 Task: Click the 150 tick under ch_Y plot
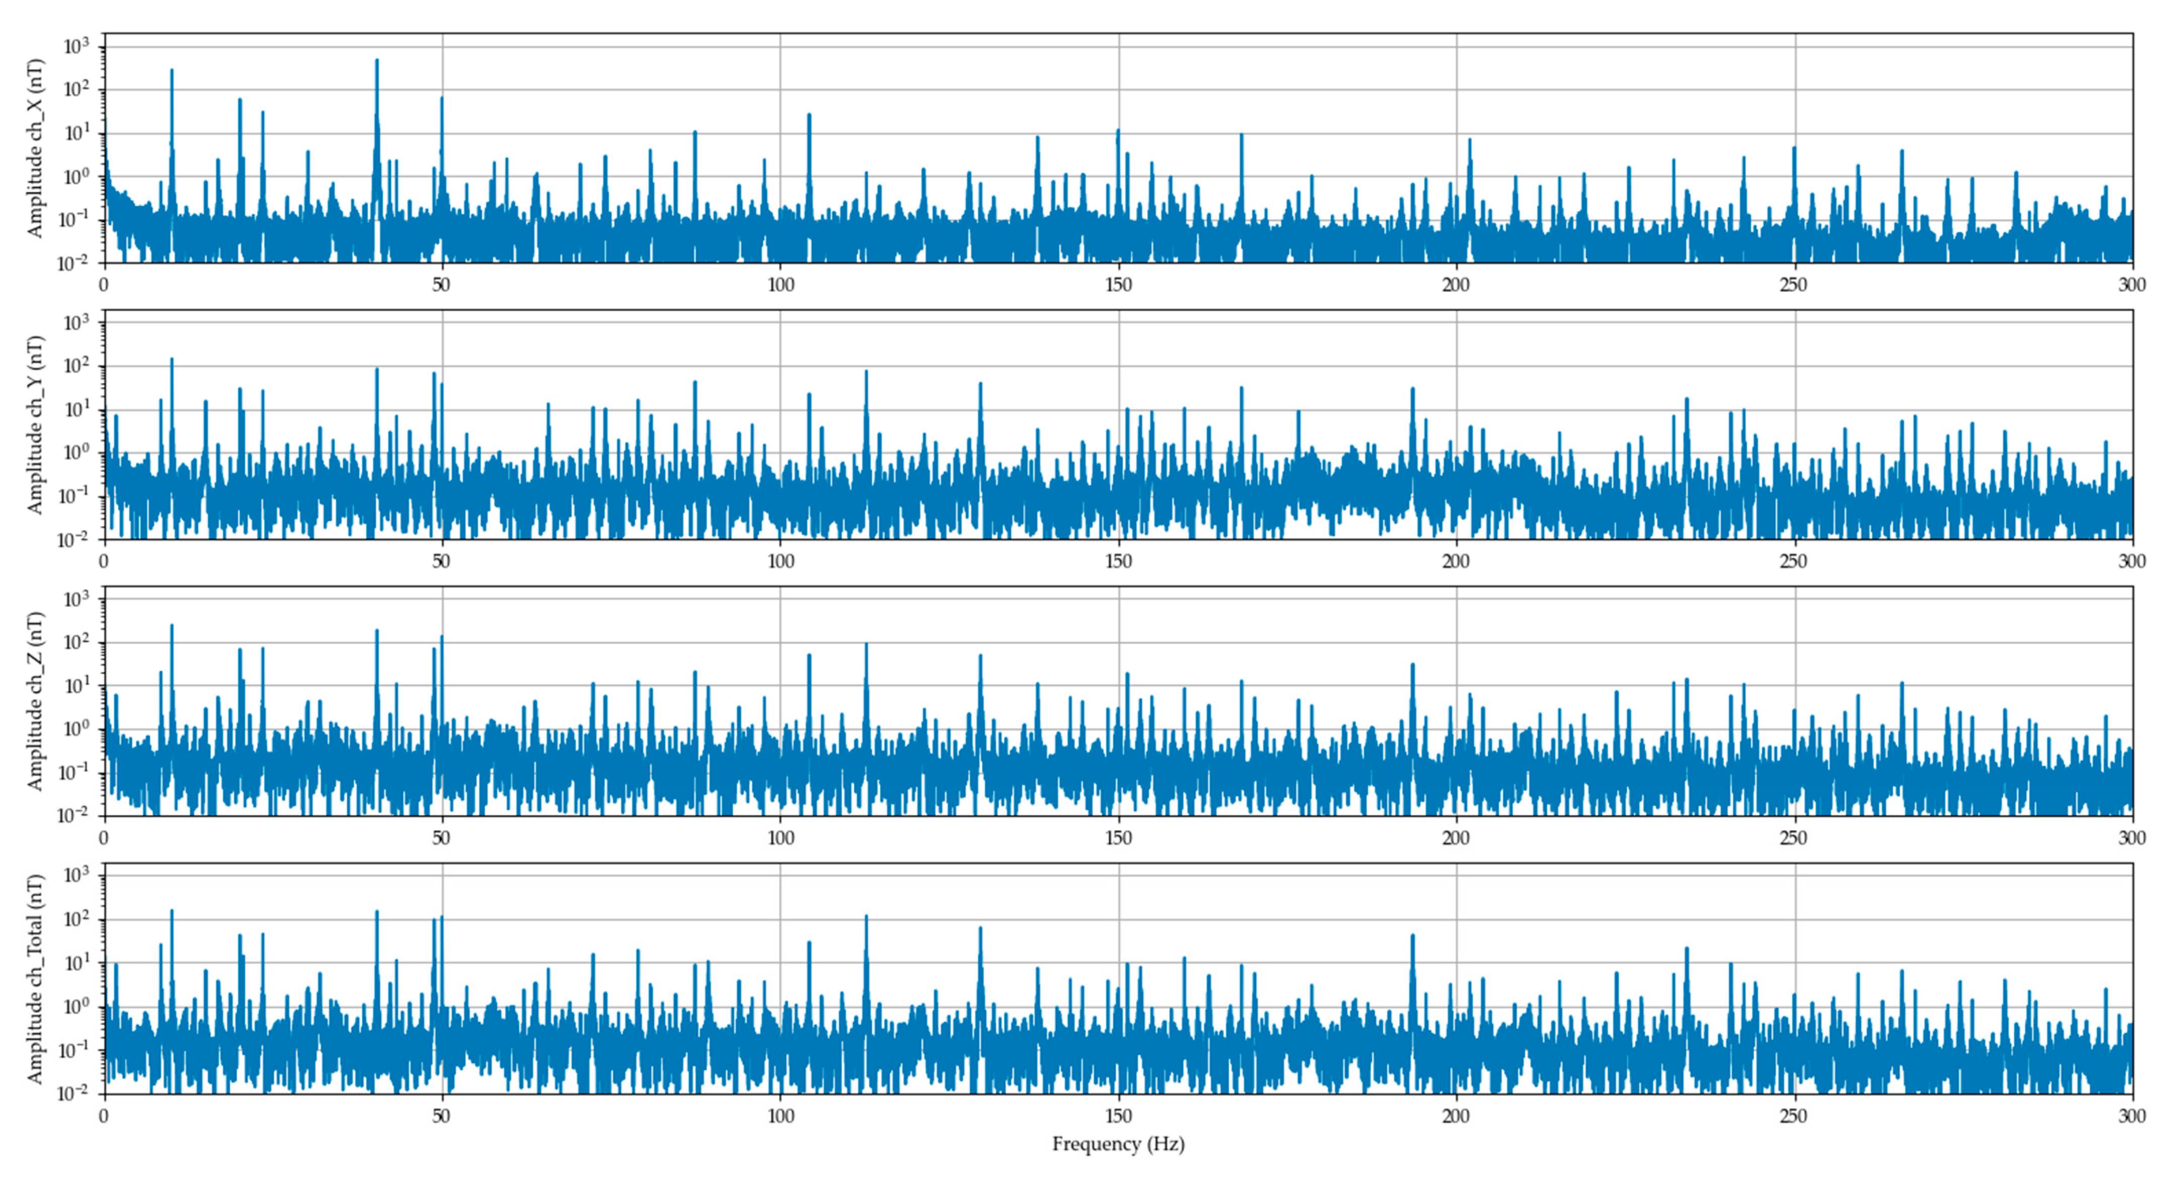coord(1117,562)
